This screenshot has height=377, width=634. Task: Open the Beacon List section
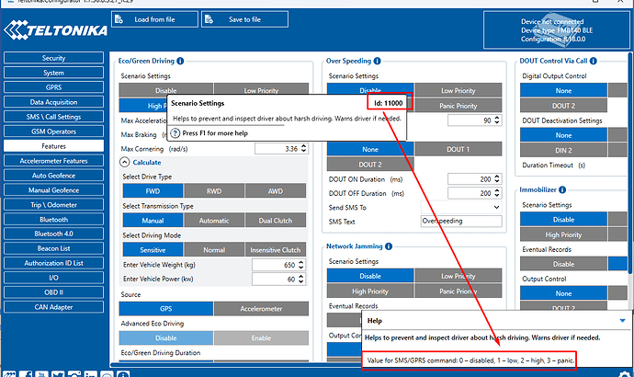tap(54, 248)
